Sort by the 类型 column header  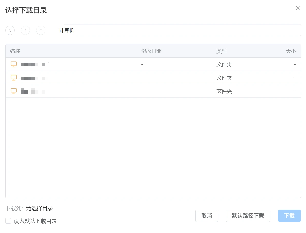point(222,51)
